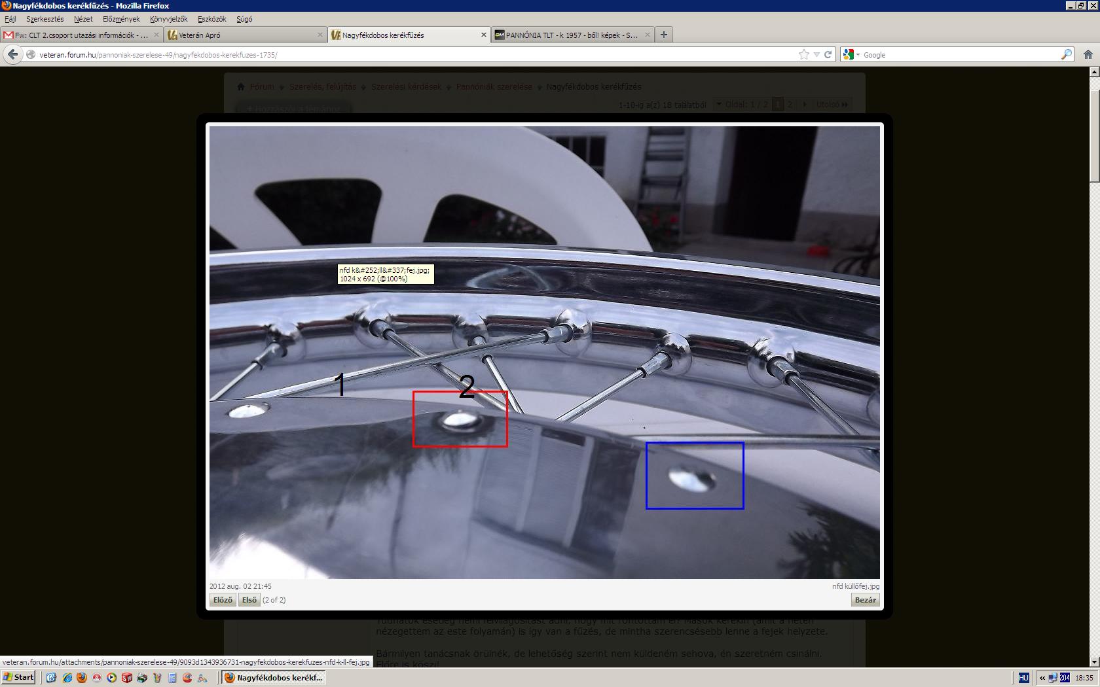Click the Első button in lightbox
This screenshot has height=687, width=1100.
[249, 600]
